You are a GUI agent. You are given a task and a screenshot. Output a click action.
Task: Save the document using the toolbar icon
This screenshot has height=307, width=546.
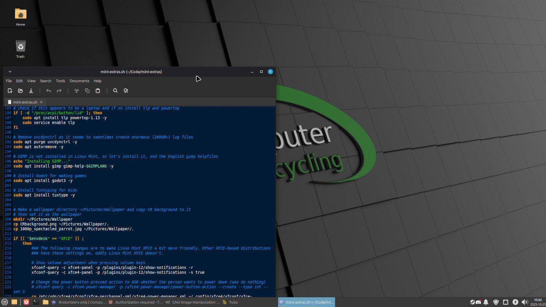pyautogui.click(x=31, y=91)
